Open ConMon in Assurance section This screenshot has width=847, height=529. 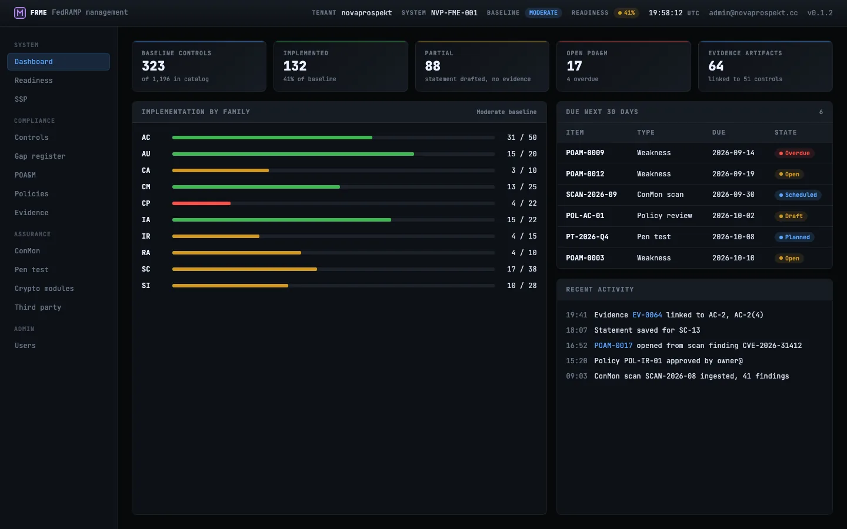pos(58,251)
